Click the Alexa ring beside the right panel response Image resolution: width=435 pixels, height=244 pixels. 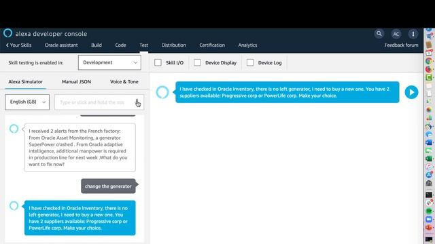point(162,92)
